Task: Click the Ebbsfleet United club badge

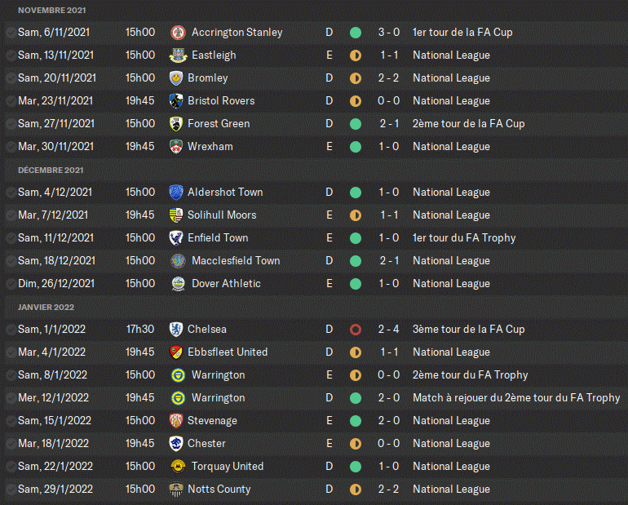Action: (x=176, y=352)
